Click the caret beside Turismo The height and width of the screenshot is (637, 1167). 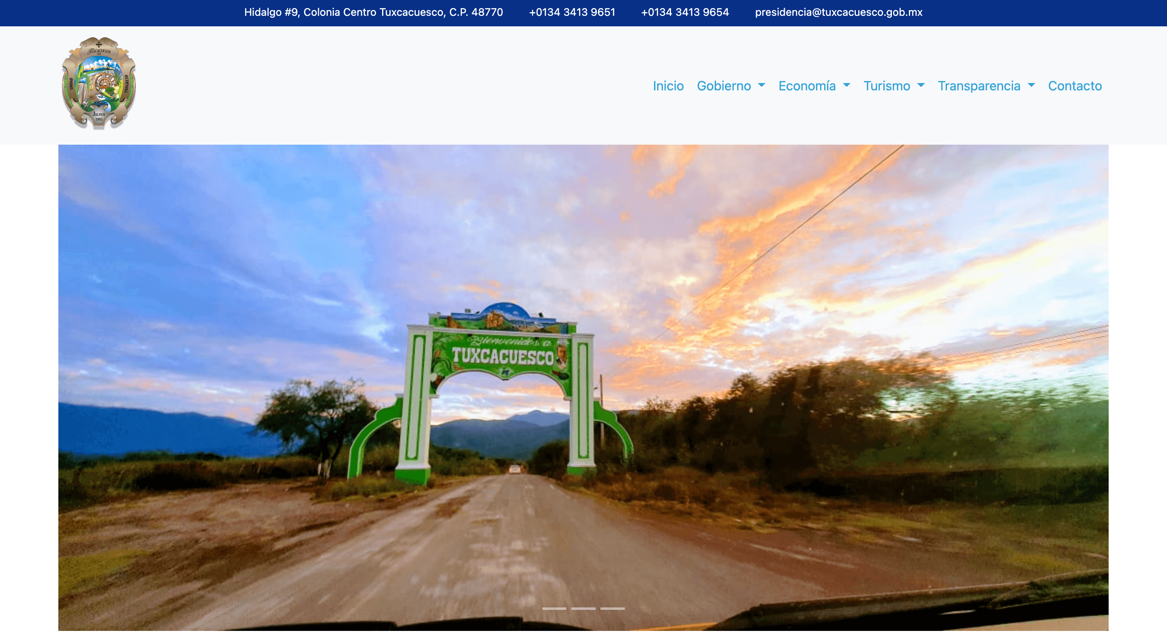921,85
